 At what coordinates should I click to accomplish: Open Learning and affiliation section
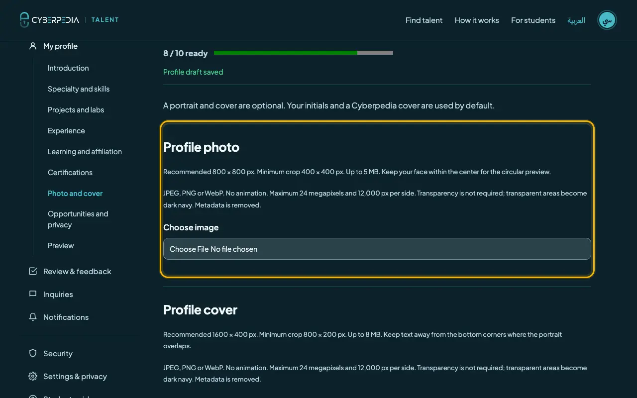click(x=85, y=152)
